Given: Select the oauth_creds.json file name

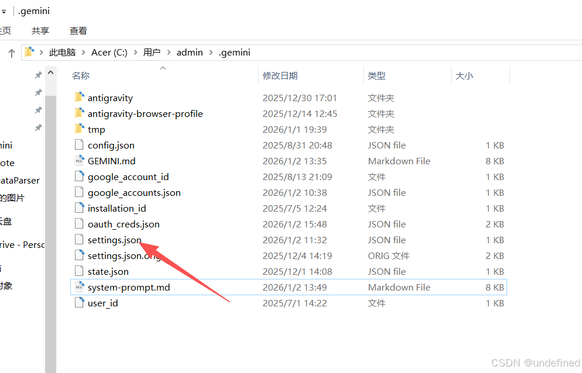Looking at the screenshot, I should (x=123, y=224).
